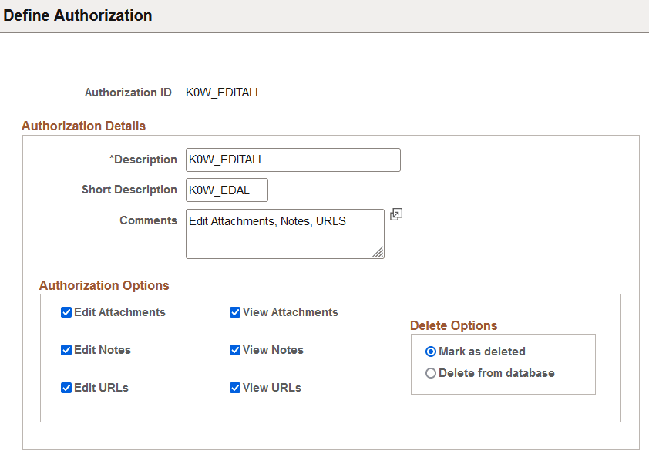Toggle View URLs off
The image size is (649, 461).
click(x=235, y=388)
